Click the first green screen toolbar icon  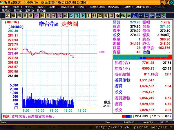[x=123, y=16]
